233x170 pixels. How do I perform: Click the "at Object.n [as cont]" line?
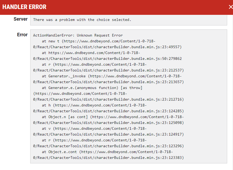pos(113,117)
